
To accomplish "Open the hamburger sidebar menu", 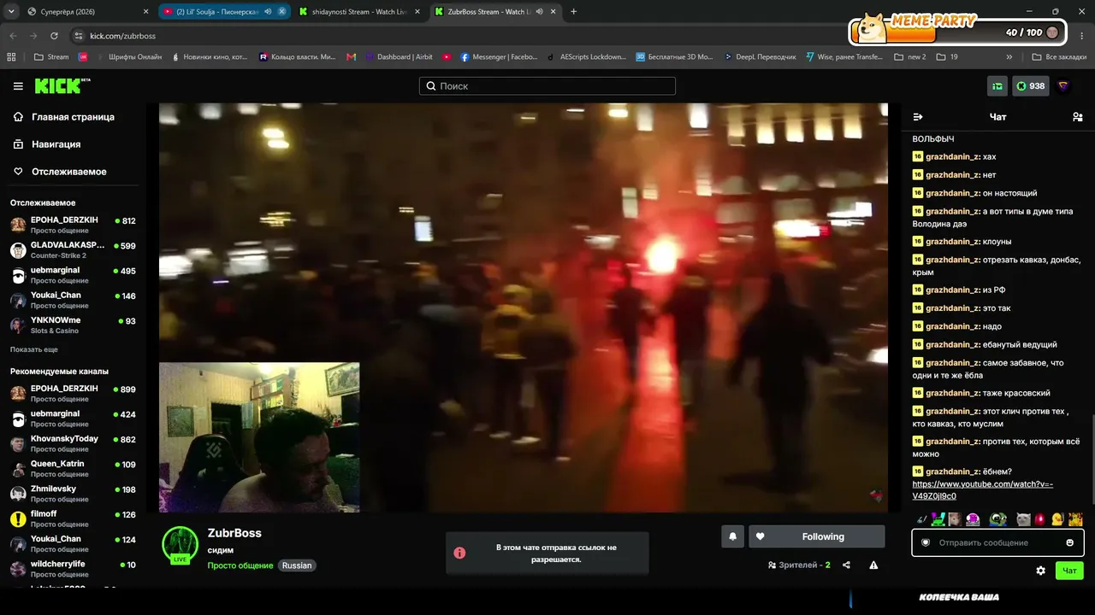I will pos(18,86).
